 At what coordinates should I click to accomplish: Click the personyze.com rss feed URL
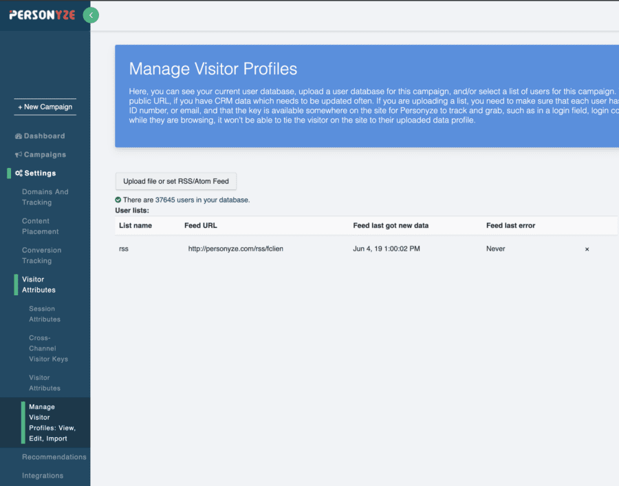pos(235,249)
